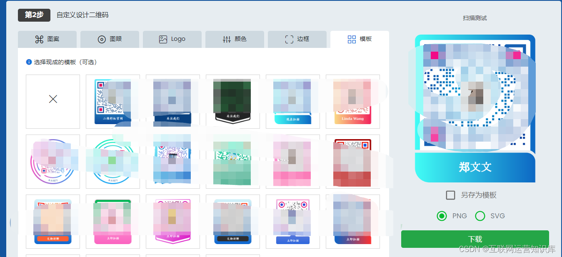Choose the no-template X option

pyautogui.click(x=53, y=102)
